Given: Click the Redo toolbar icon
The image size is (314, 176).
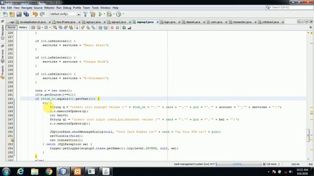Looking at the screenshot, I should point(42,14).
